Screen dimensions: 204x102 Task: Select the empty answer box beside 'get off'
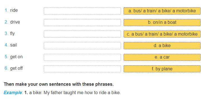click(82, 69)
